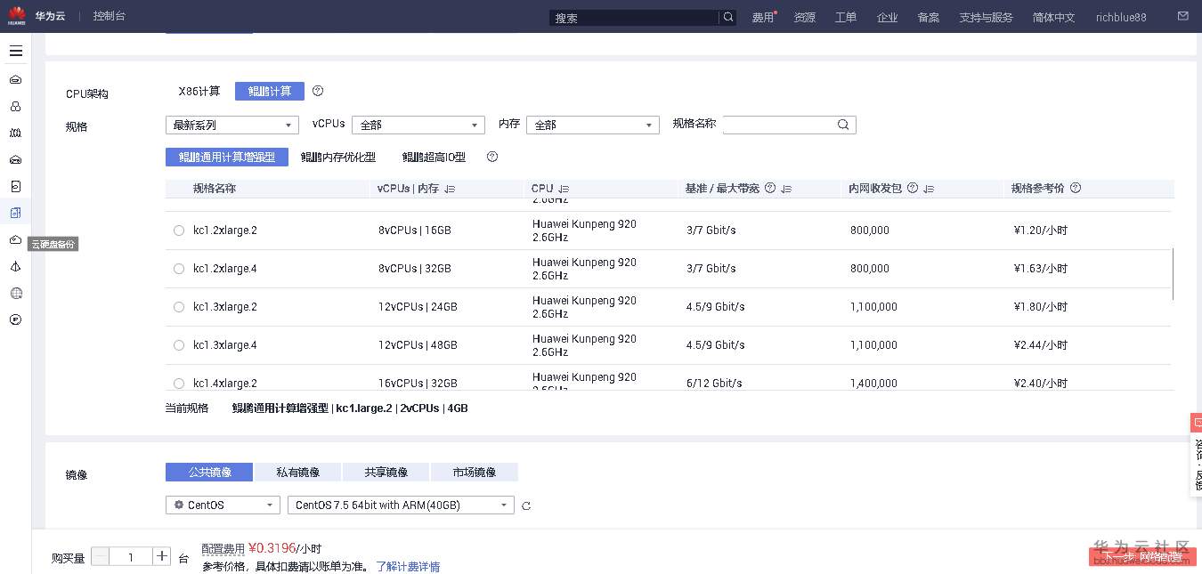1202x574 pixels.
Task: Open the vCPUs 全部 dropdown
Action: pos(418,125)
